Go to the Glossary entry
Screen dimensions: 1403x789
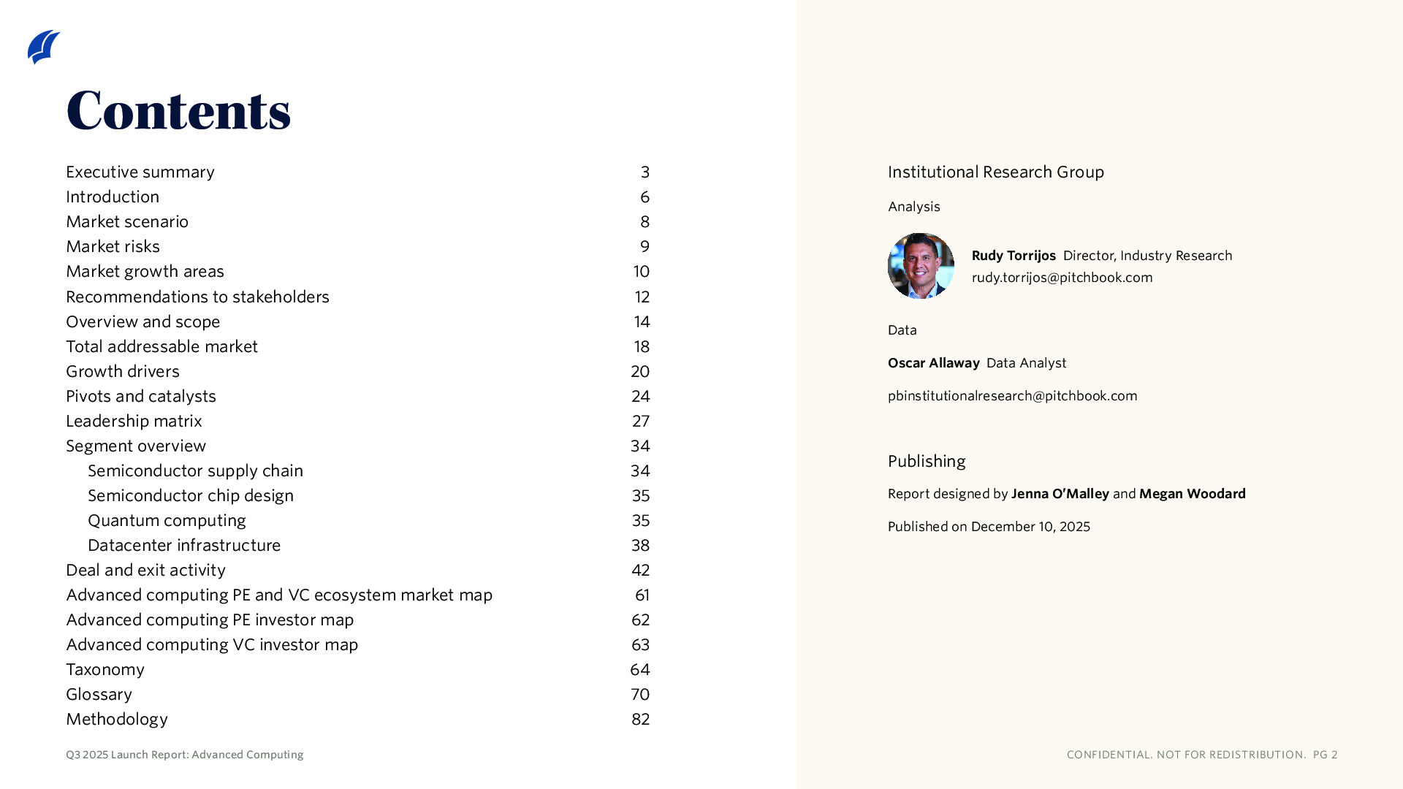click(x=99, y=694)
